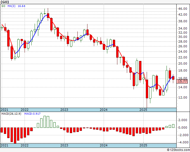Select the MACD(26,12,9) indicator label
This screenshot has width=190, height=152.
11,114
